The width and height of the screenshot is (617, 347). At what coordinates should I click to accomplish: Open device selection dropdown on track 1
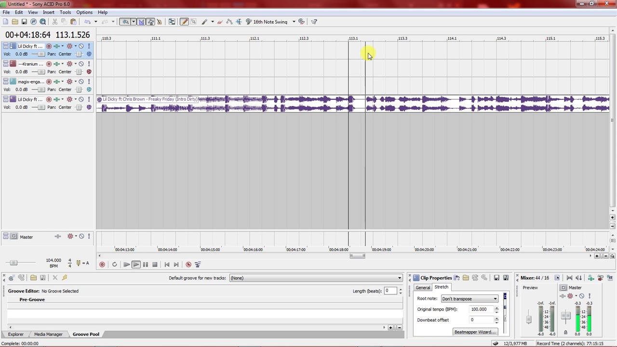pyautogui.click(x=62, y=46)
